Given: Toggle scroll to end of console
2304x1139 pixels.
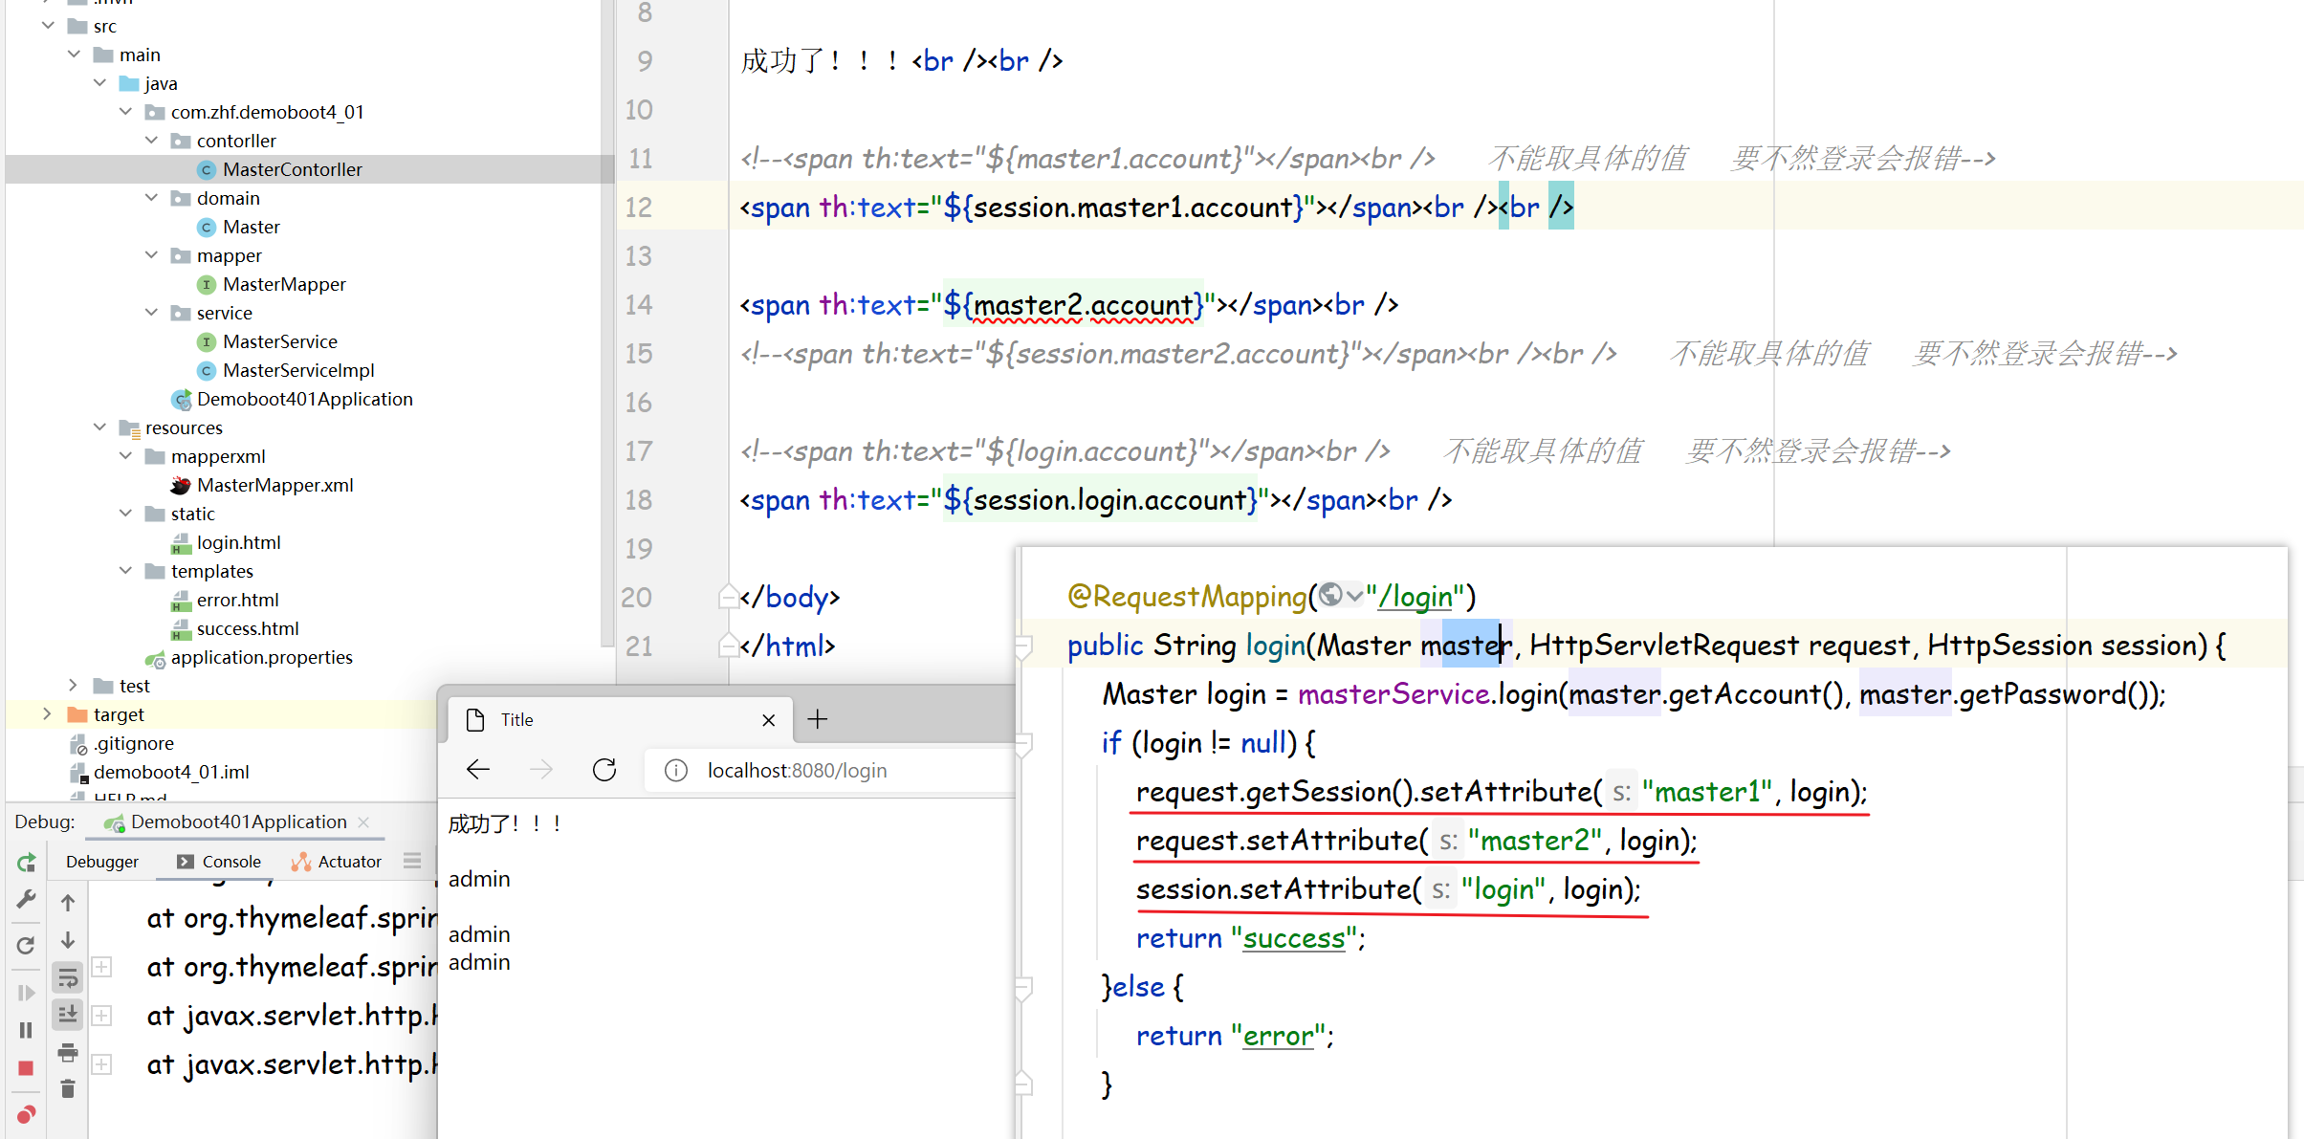Looking at the screenshot, I should tap(67, 1015).
